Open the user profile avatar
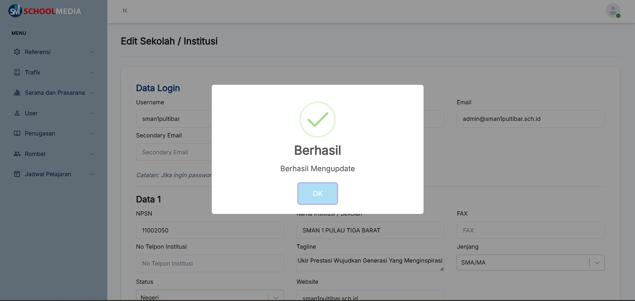 pos(613,11)
